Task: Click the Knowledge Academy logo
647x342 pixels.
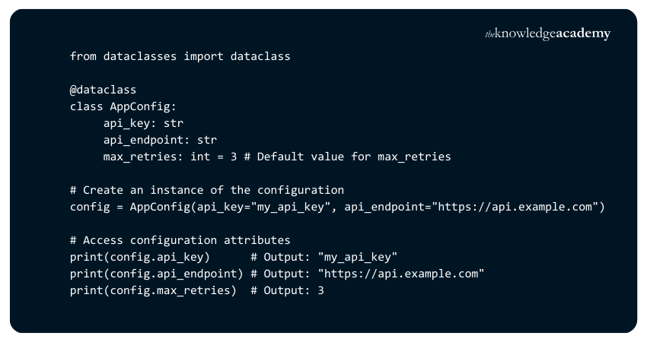Action: (x=547, y=34)
